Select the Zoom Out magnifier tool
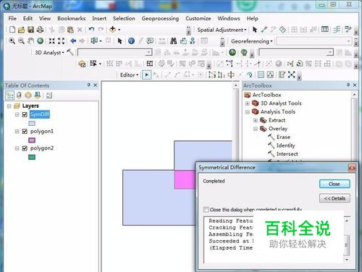Viewport: 362px width, 272px height. (21, 41)
